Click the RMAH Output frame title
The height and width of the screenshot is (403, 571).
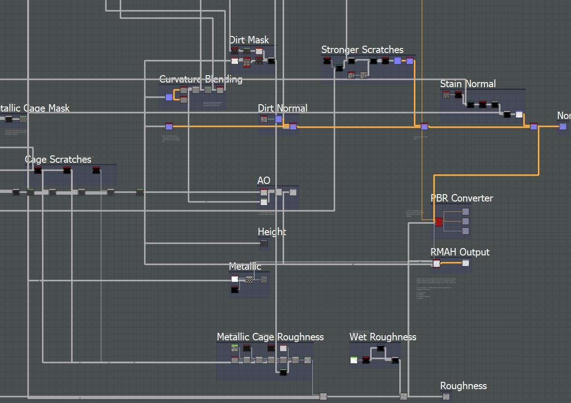460,252
